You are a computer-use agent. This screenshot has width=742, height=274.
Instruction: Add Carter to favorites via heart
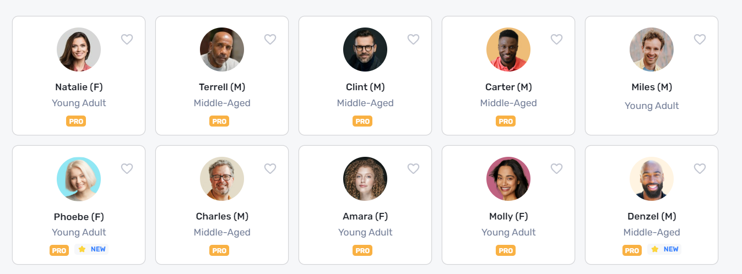click(x=556, y=40)
